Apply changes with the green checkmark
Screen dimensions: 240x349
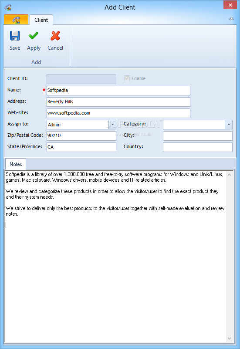pos(34,36)
